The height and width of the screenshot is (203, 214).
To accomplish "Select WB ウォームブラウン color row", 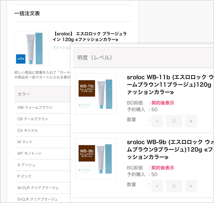I will click(x=35, y=107).
